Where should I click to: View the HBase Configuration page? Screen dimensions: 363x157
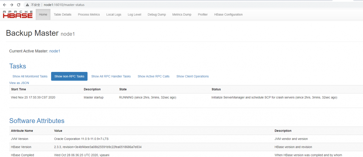[228, 15]
